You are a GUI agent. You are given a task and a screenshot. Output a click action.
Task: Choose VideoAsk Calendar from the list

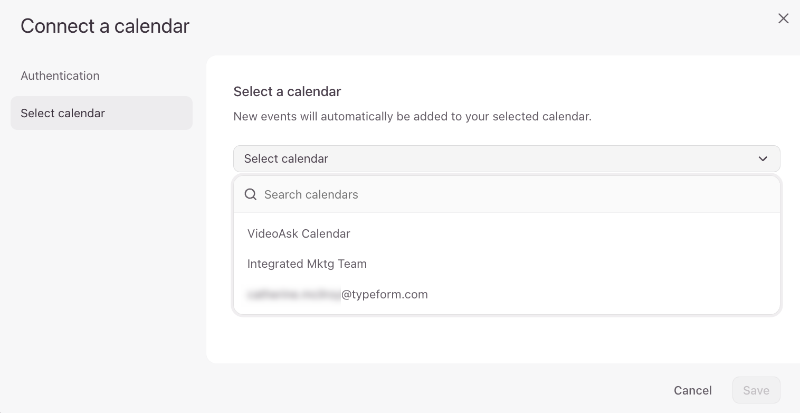coord(299,233)
